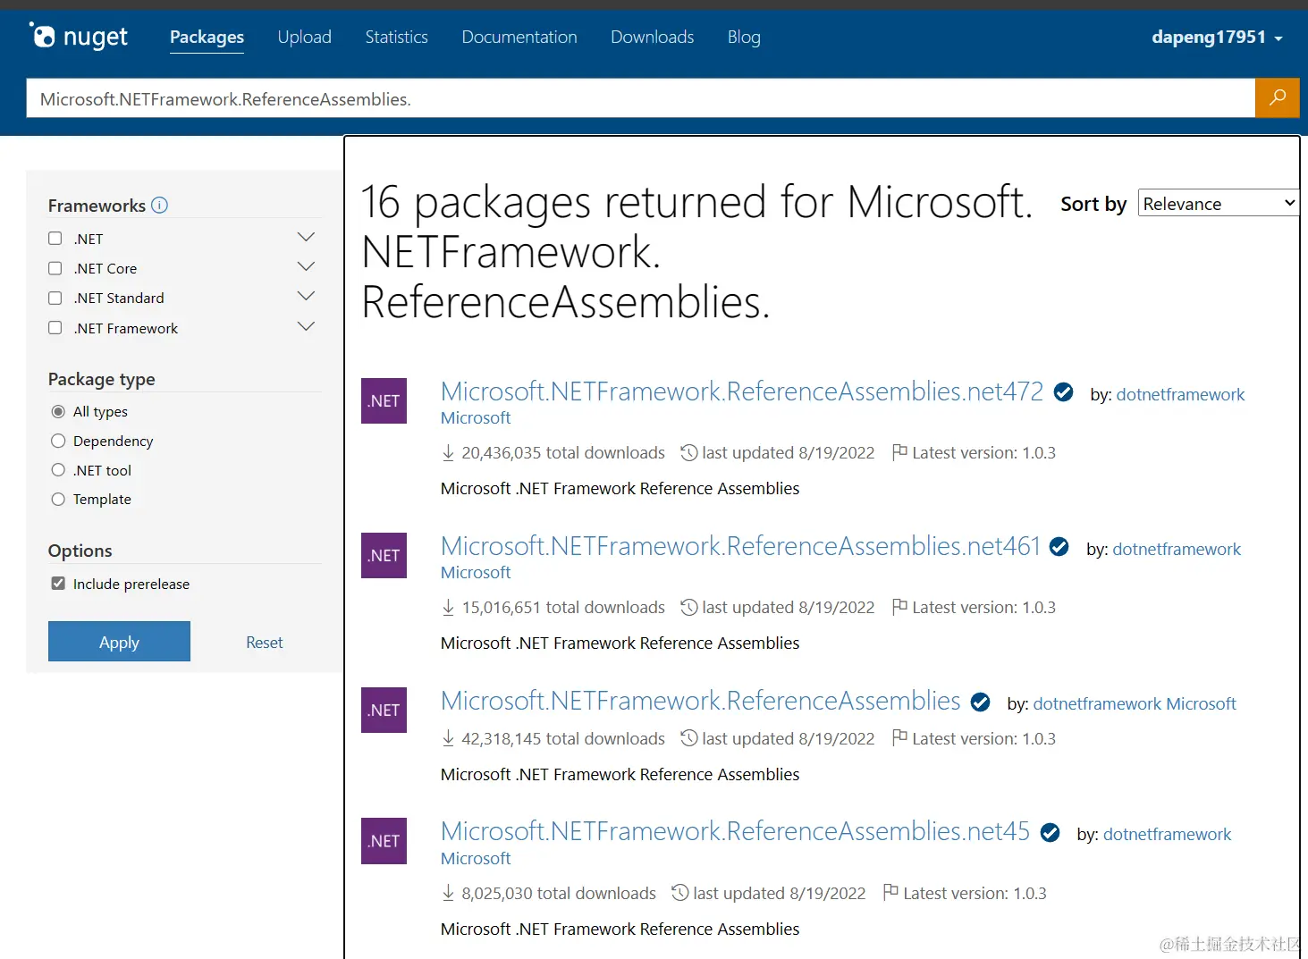This screenshot has height=959, width=1308.
Task: Open the Statistics menu item
Action: click(396, 37)
